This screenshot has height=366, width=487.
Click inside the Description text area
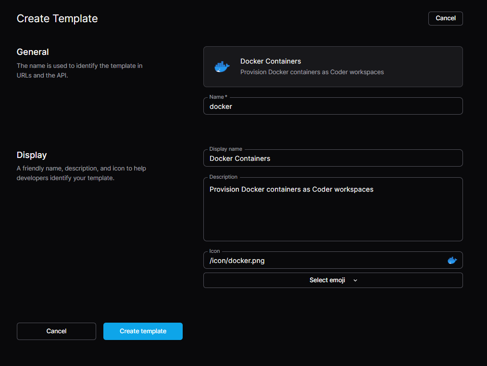point(333,209)
